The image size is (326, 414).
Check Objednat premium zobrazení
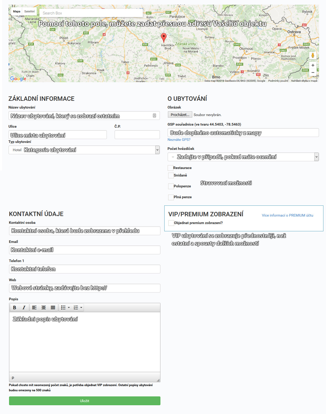(171, 223)
